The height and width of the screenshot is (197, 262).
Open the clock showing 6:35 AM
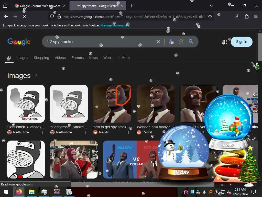(240, 192)
